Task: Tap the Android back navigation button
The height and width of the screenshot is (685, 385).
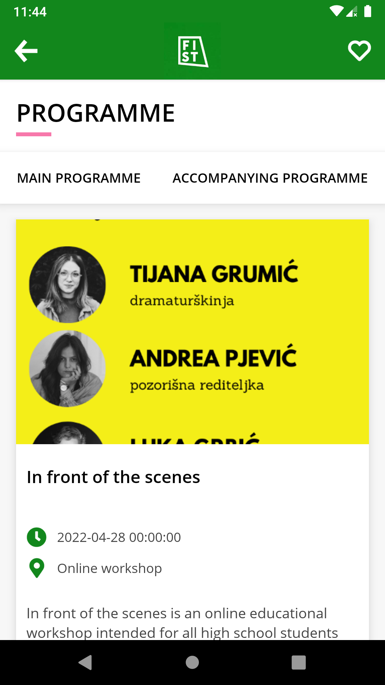Action: click(x=86, y=663)
